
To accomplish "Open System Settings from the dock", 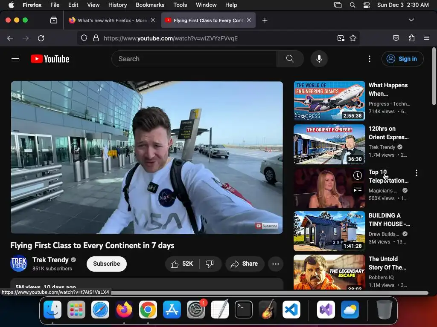I will click(195, 310).
